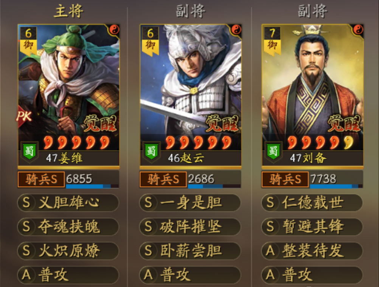Click the green 蜀 faction badge on 姜维
Screen dimensions: 379x287
30,151
